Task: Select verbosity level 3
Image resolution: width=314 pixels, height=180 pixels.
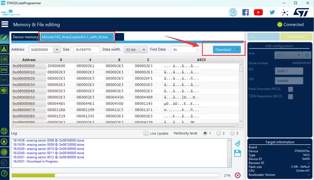Action: tap(232, 133)
